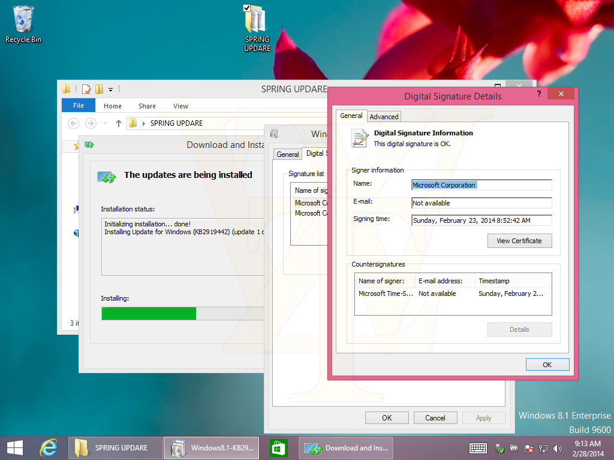This screenshot has width=614, height=460.
Task: Open recent locations dropdown arrow in explorer
Action: (x=105, y=123)
